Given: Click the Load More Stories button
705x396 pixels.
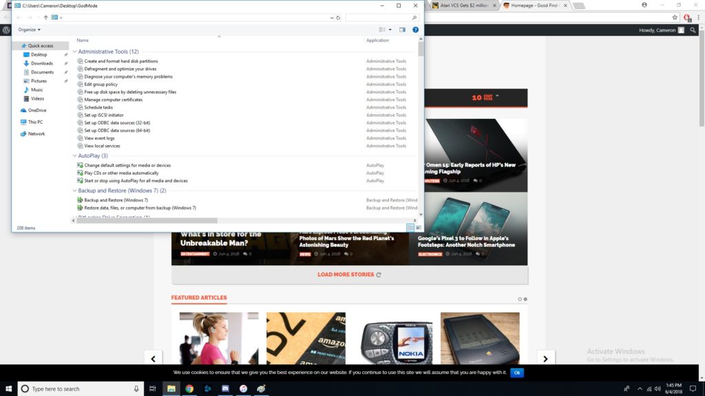Looking at the screenshot, I should tap(349, 274).
